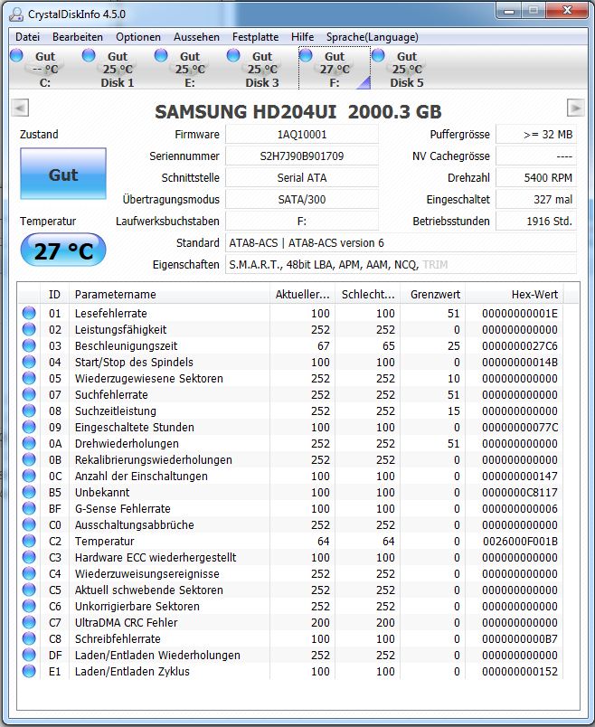Image resolution: width=595 pixels, height=727 pixels.
Task: Click hex value 0026000F001B
Action: [x=520, y=541]
